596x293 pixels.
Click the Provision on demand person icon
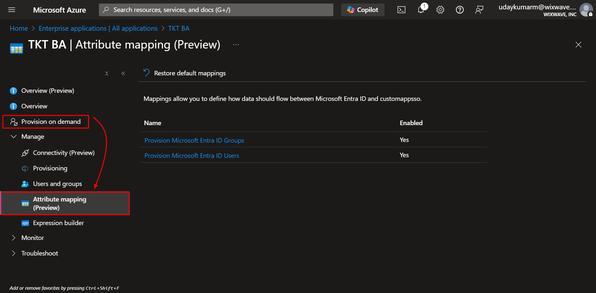point(14,122)
